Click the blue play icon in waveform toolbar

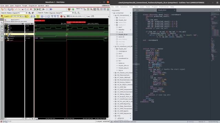click(x=42, y=16)
